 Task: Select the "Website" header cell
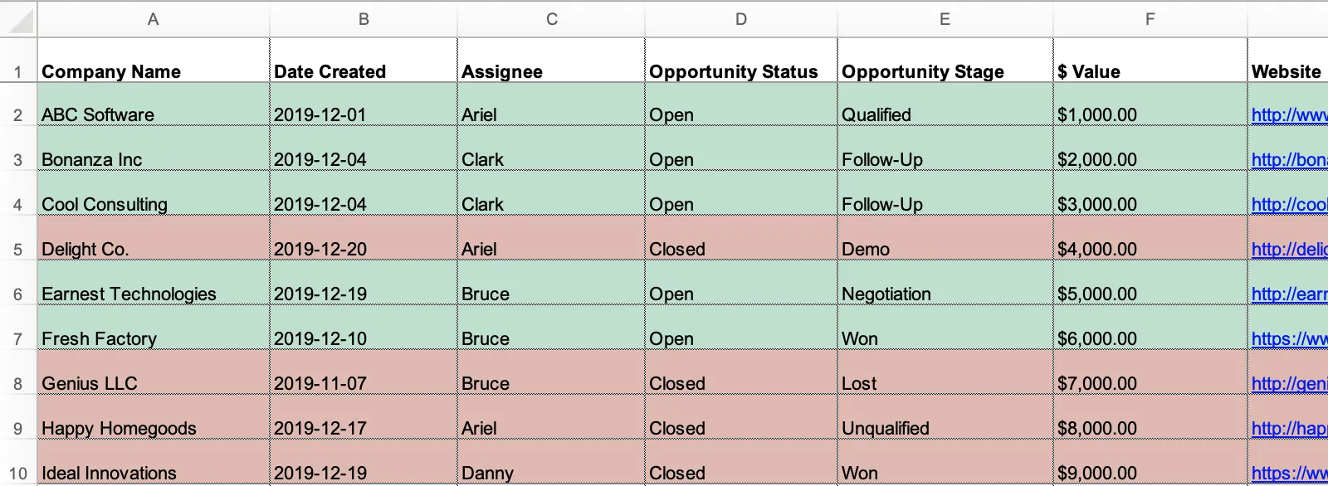click(x=1286, y=71)
